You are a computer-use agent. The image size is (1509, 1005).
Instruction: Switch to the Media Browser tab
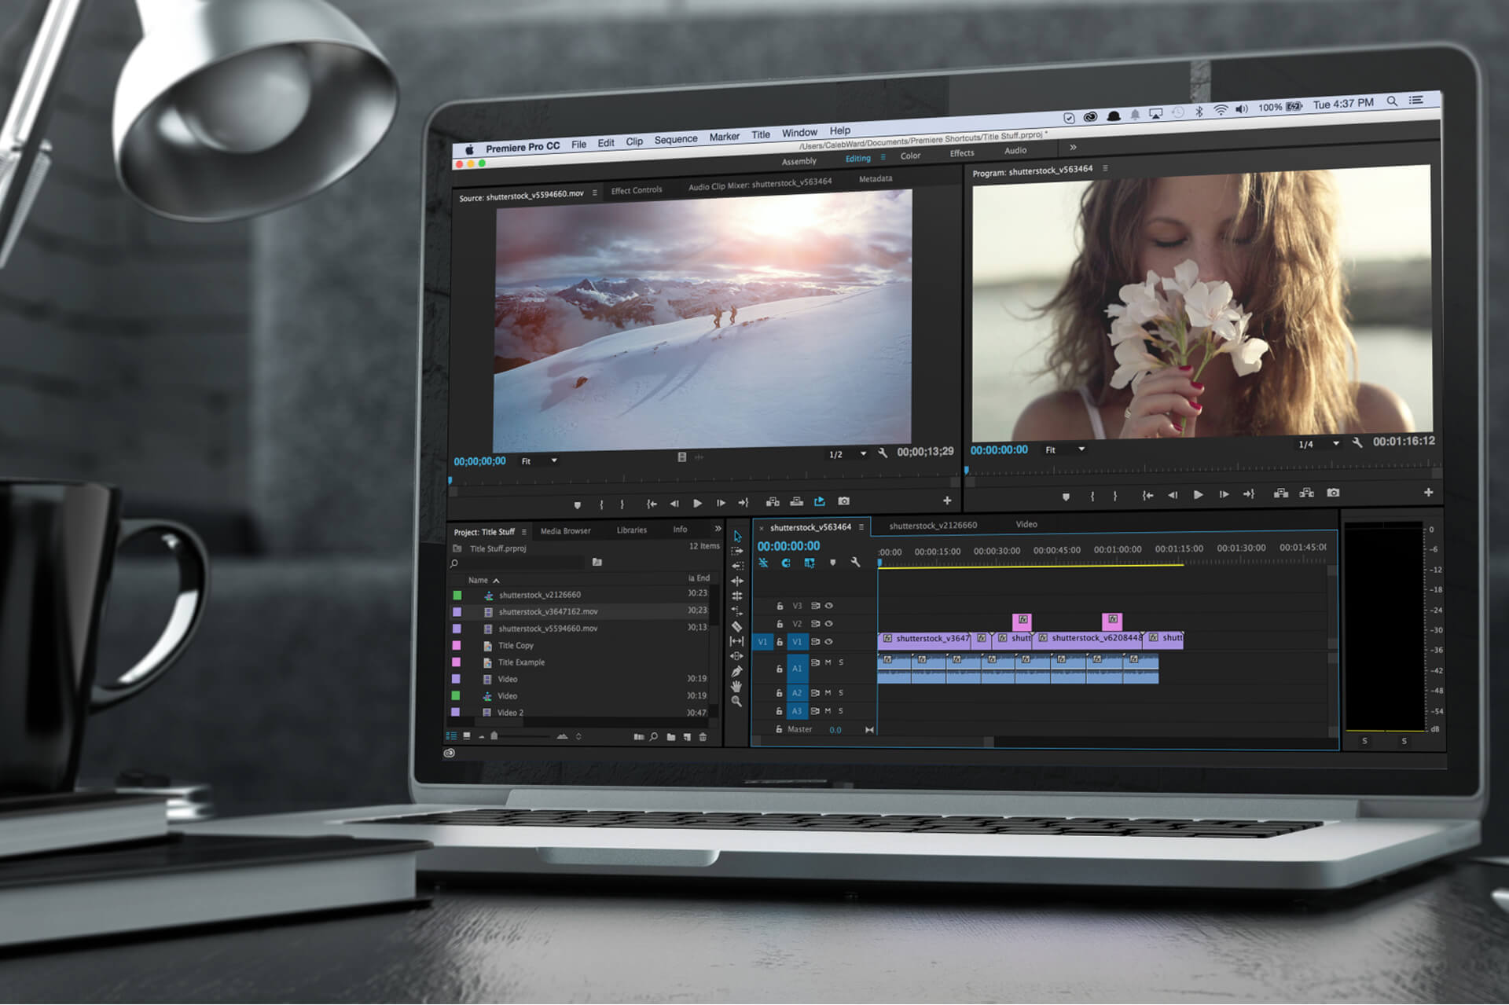tap(566, 530)
